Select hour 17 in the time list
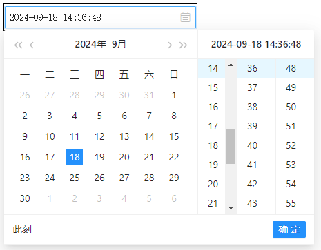The width and height of the screenshot is (321, 250). click(x=213, y=126)
